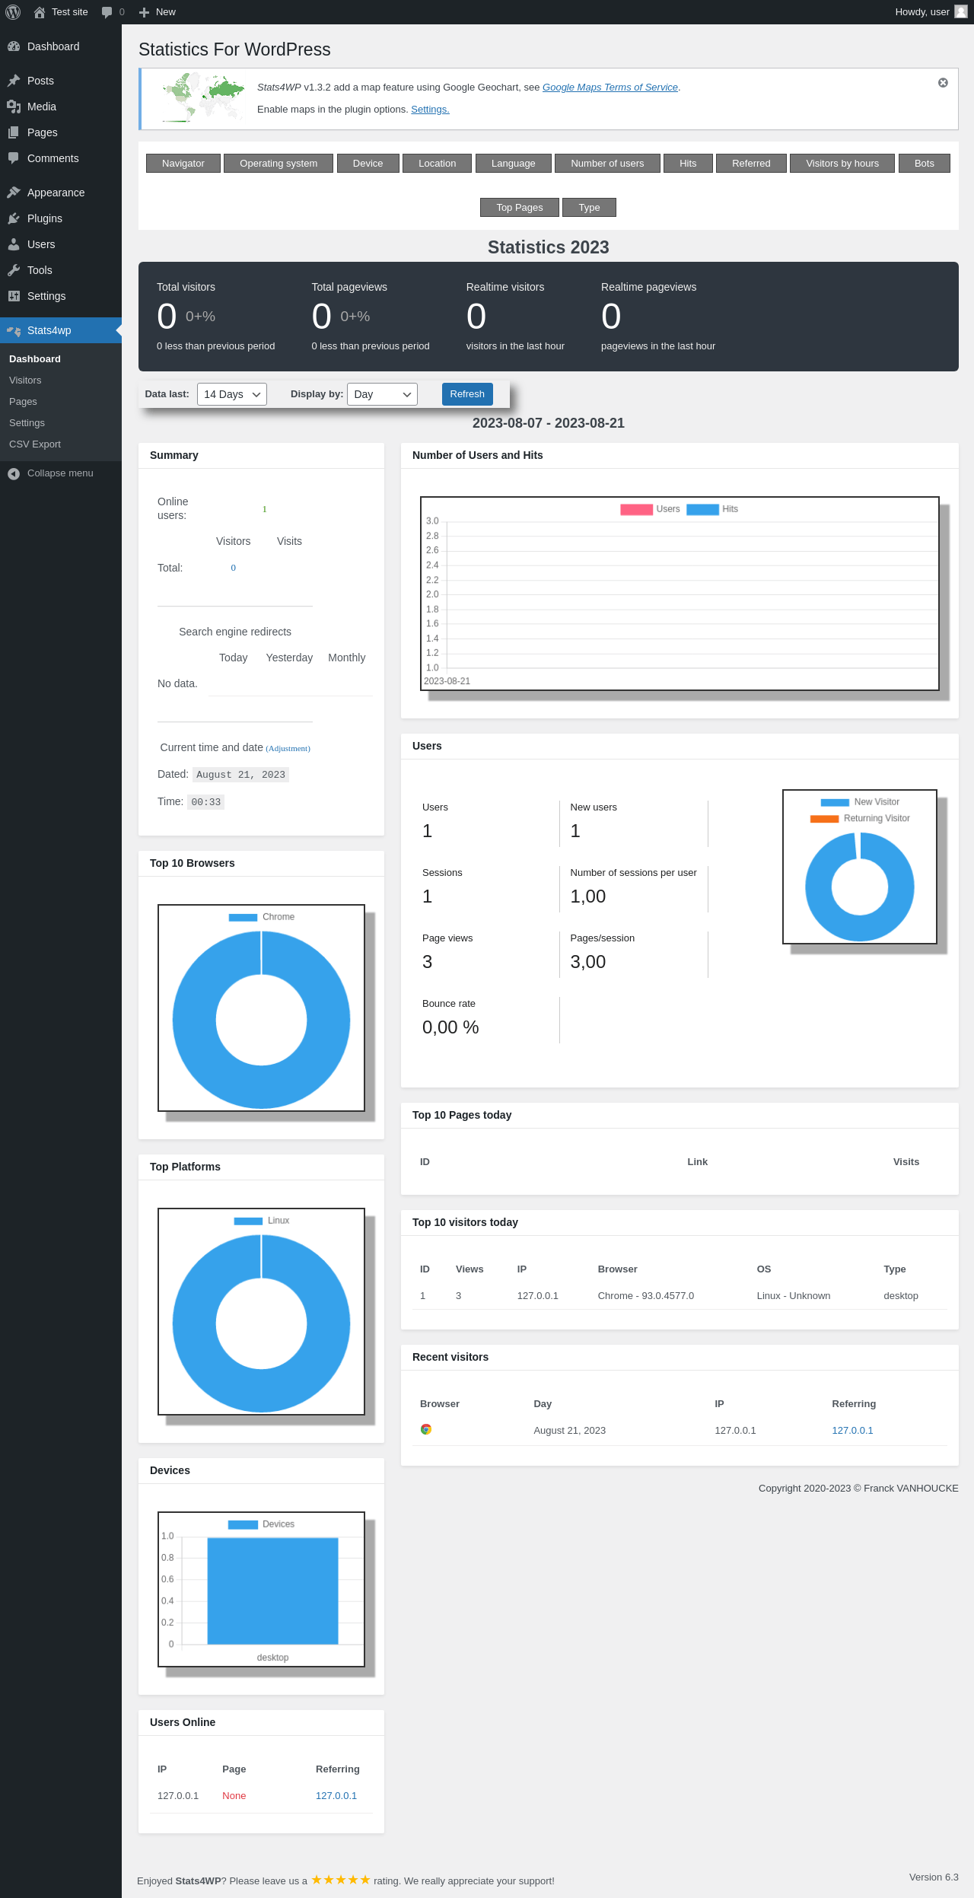Toggle the Users series in chart legend
The height and width of the screenshot is (1898, 974).
click(651, 509)
